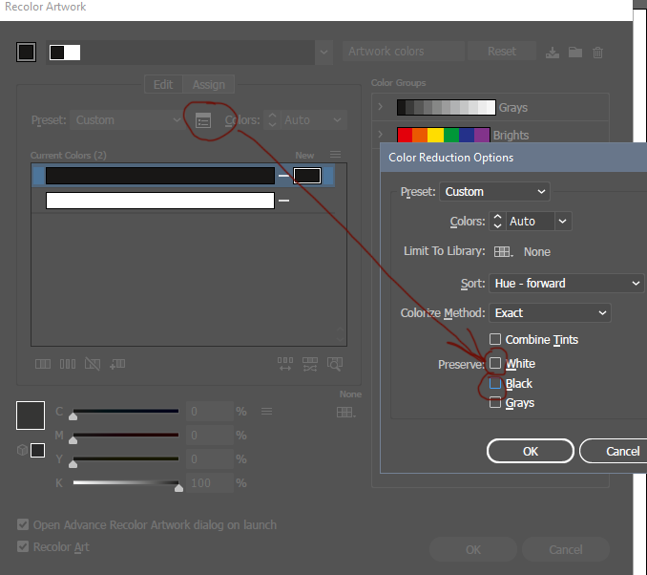Open the active color group dropdown arrow
The image size is (647, 575).
tap(323, 53)
